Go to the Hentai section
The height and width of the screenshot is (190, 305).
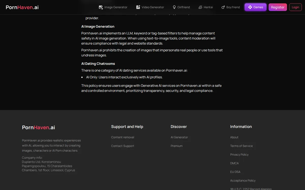(x=206, y=7)
